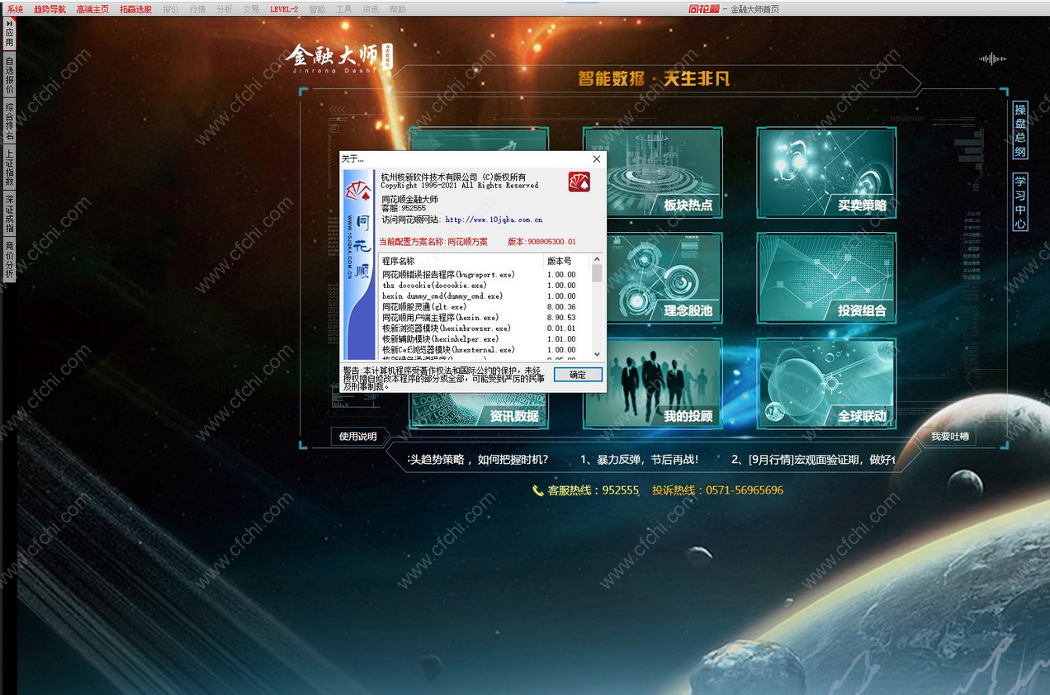Open the 我的投顾 tile
Screen dimensions: 1050x695
coord(653,384)
